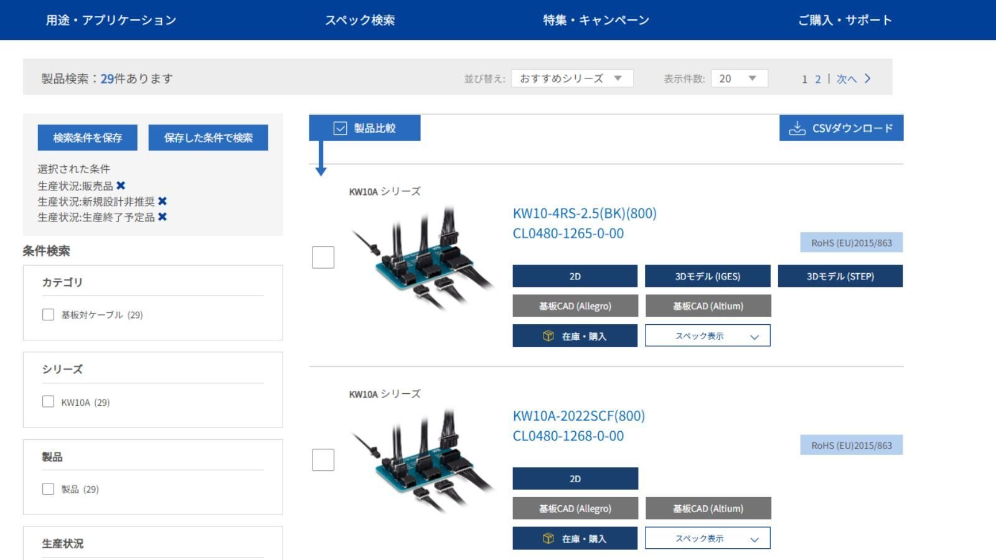Image resolution: width=996 pixels, height=560 pixels.
Task: Remove the 新規設計非推奨 filter with its X icon
Action: [162, 201]
